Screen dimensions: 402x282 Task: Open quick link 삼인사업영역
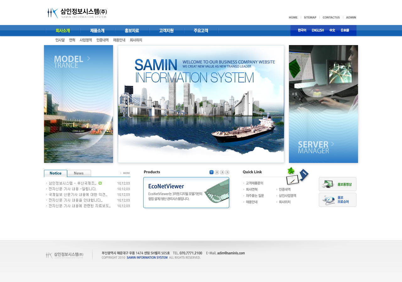pos(287,196)
